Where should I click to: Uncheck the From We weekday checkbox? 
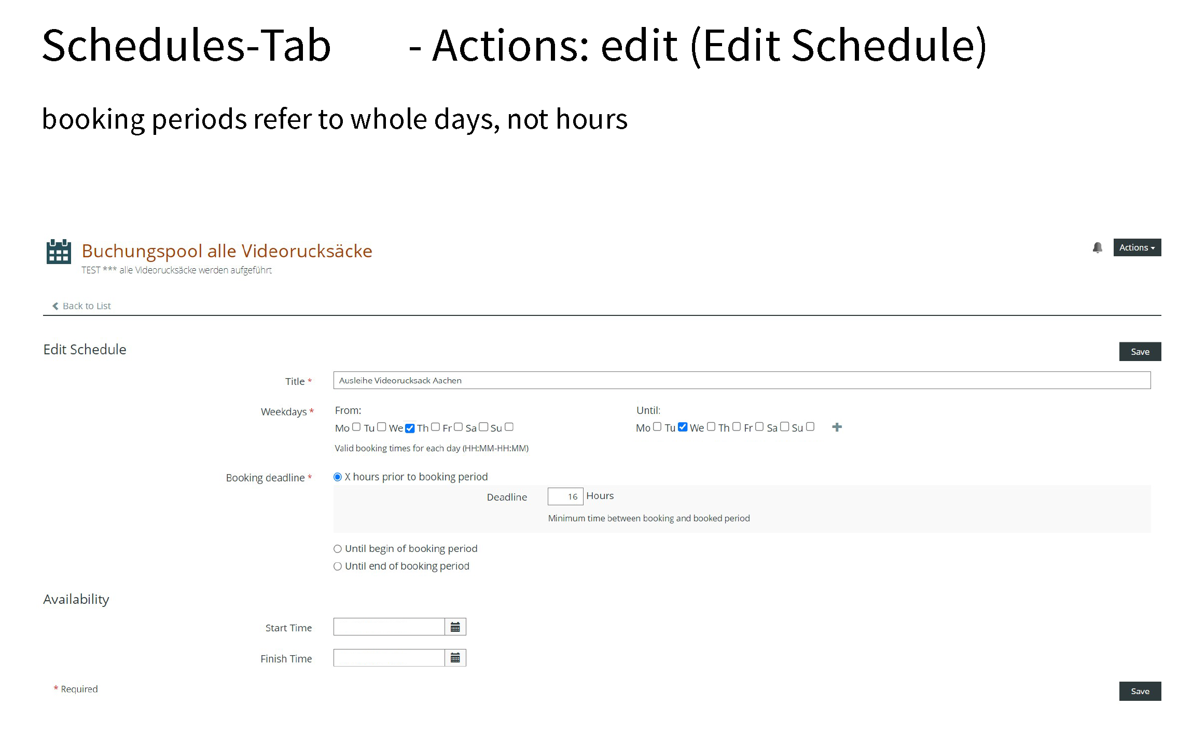[410, 428]
